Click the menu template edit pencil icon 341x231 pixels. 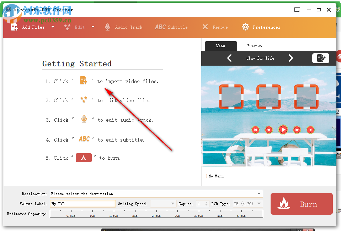coord(321,58)
